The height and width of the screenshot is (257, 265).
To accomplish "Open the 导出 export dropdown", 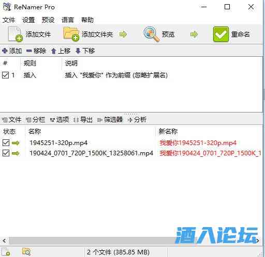I will click(83, 120).
